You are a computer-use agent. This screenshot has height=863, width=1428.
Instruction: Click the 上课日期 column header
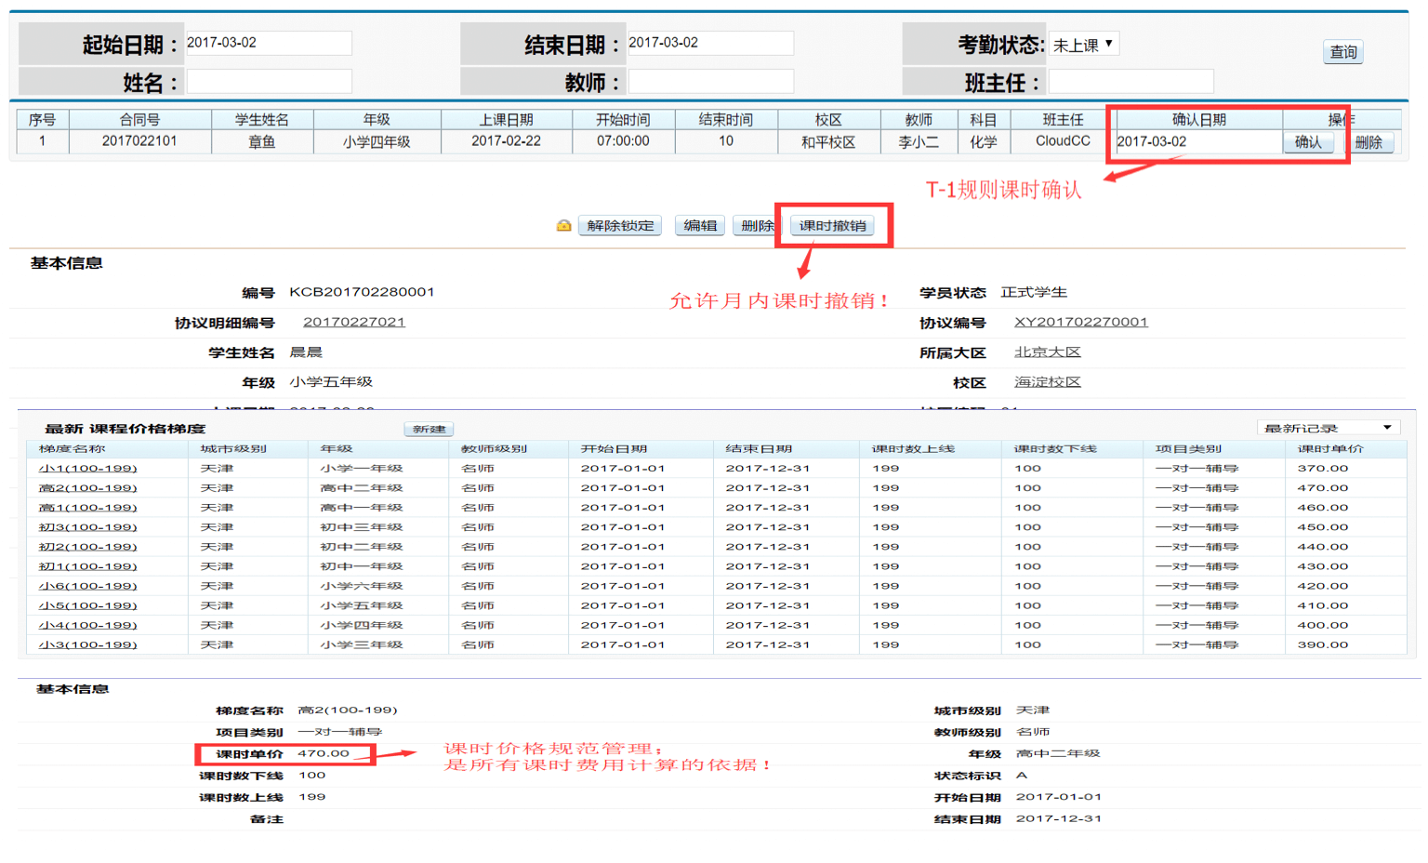pos(506,119)
